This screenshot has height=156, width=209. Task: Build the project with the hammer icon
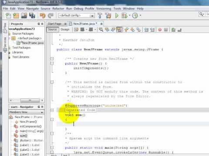[x=100, y=16]
